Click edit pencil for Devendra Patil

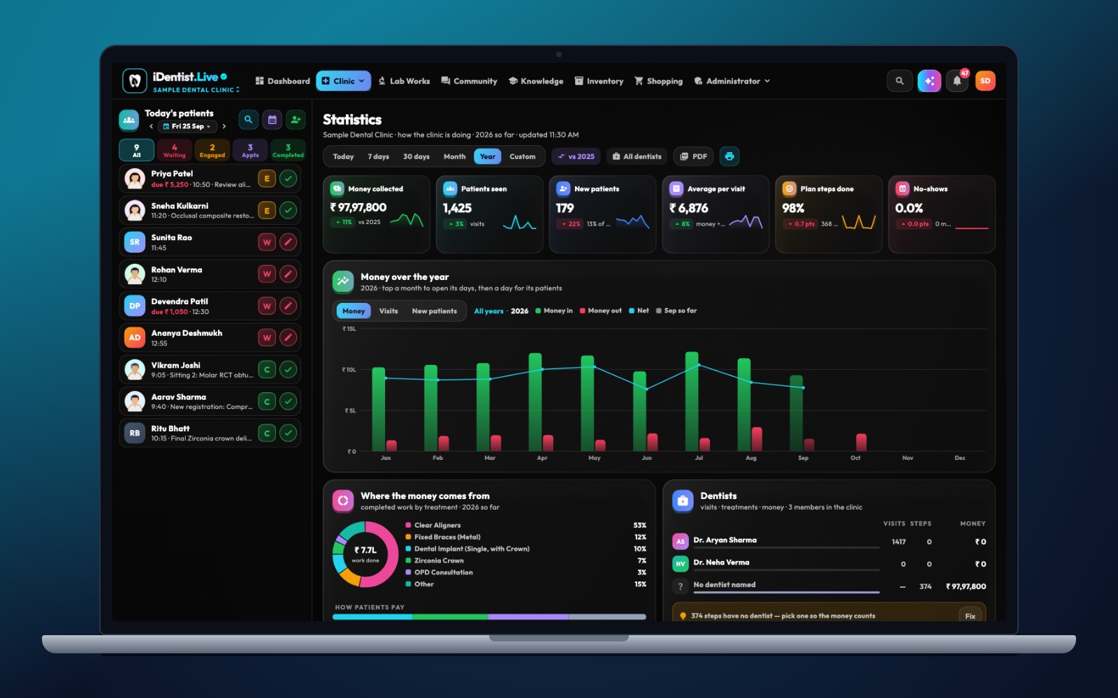tap(288, 306)
